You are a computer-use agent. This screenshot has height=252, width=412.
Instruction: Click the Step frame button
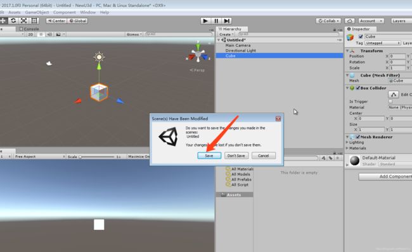point(226,21)
